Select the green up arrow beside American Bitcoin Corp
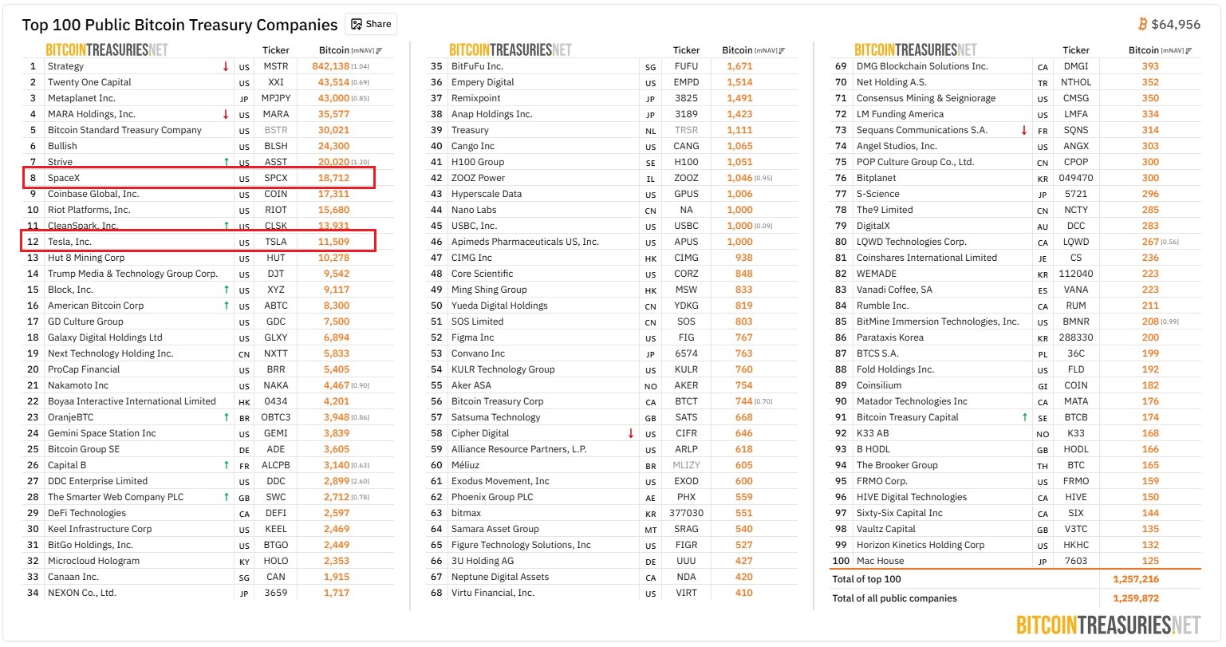 [x=227, y=306]
